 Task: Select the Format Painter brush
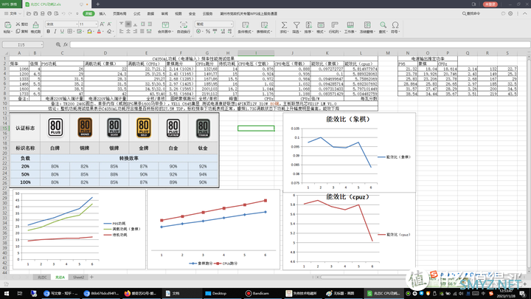coord(35,25)
